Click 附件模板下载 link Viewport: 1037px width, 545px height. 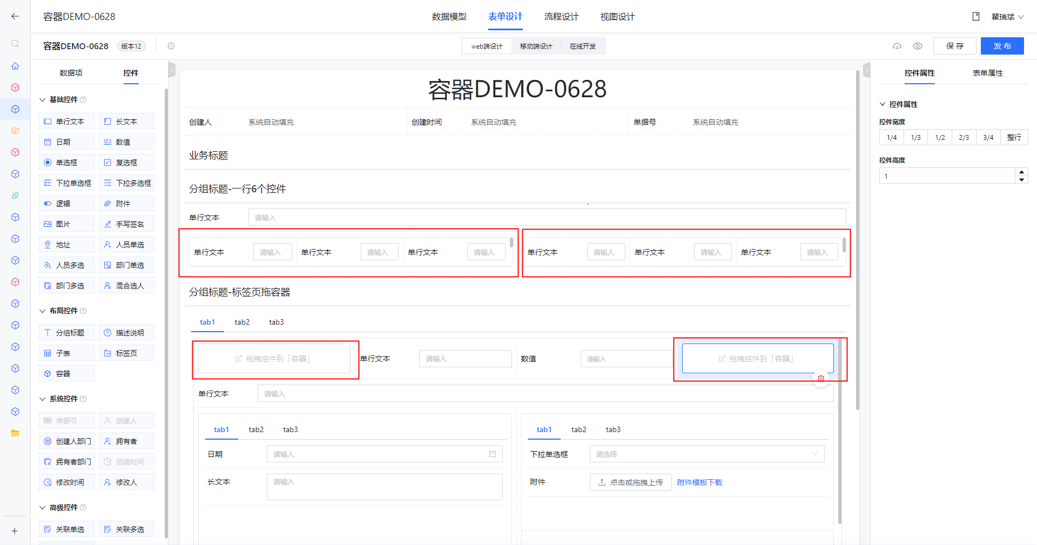pyautogui.click(x=699, y=482)
